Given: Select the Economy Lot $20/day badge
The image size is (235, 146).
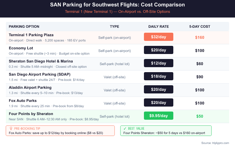Looking at the screenshot, I should click(x=159, y=50).
